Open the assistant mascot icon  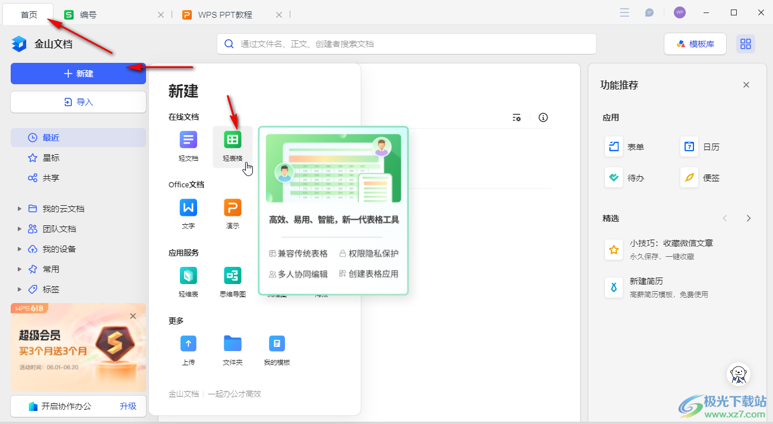point(739,374)
